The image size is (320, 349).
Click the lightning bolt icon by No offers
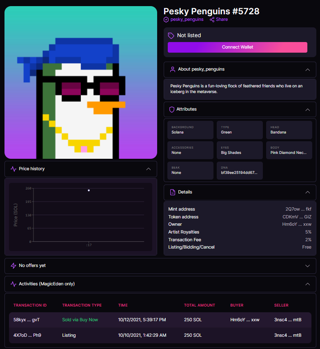pos(13,266)
